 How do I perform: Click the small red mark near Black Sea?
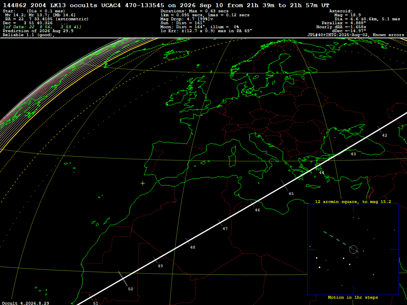click(x=335, y=137)
